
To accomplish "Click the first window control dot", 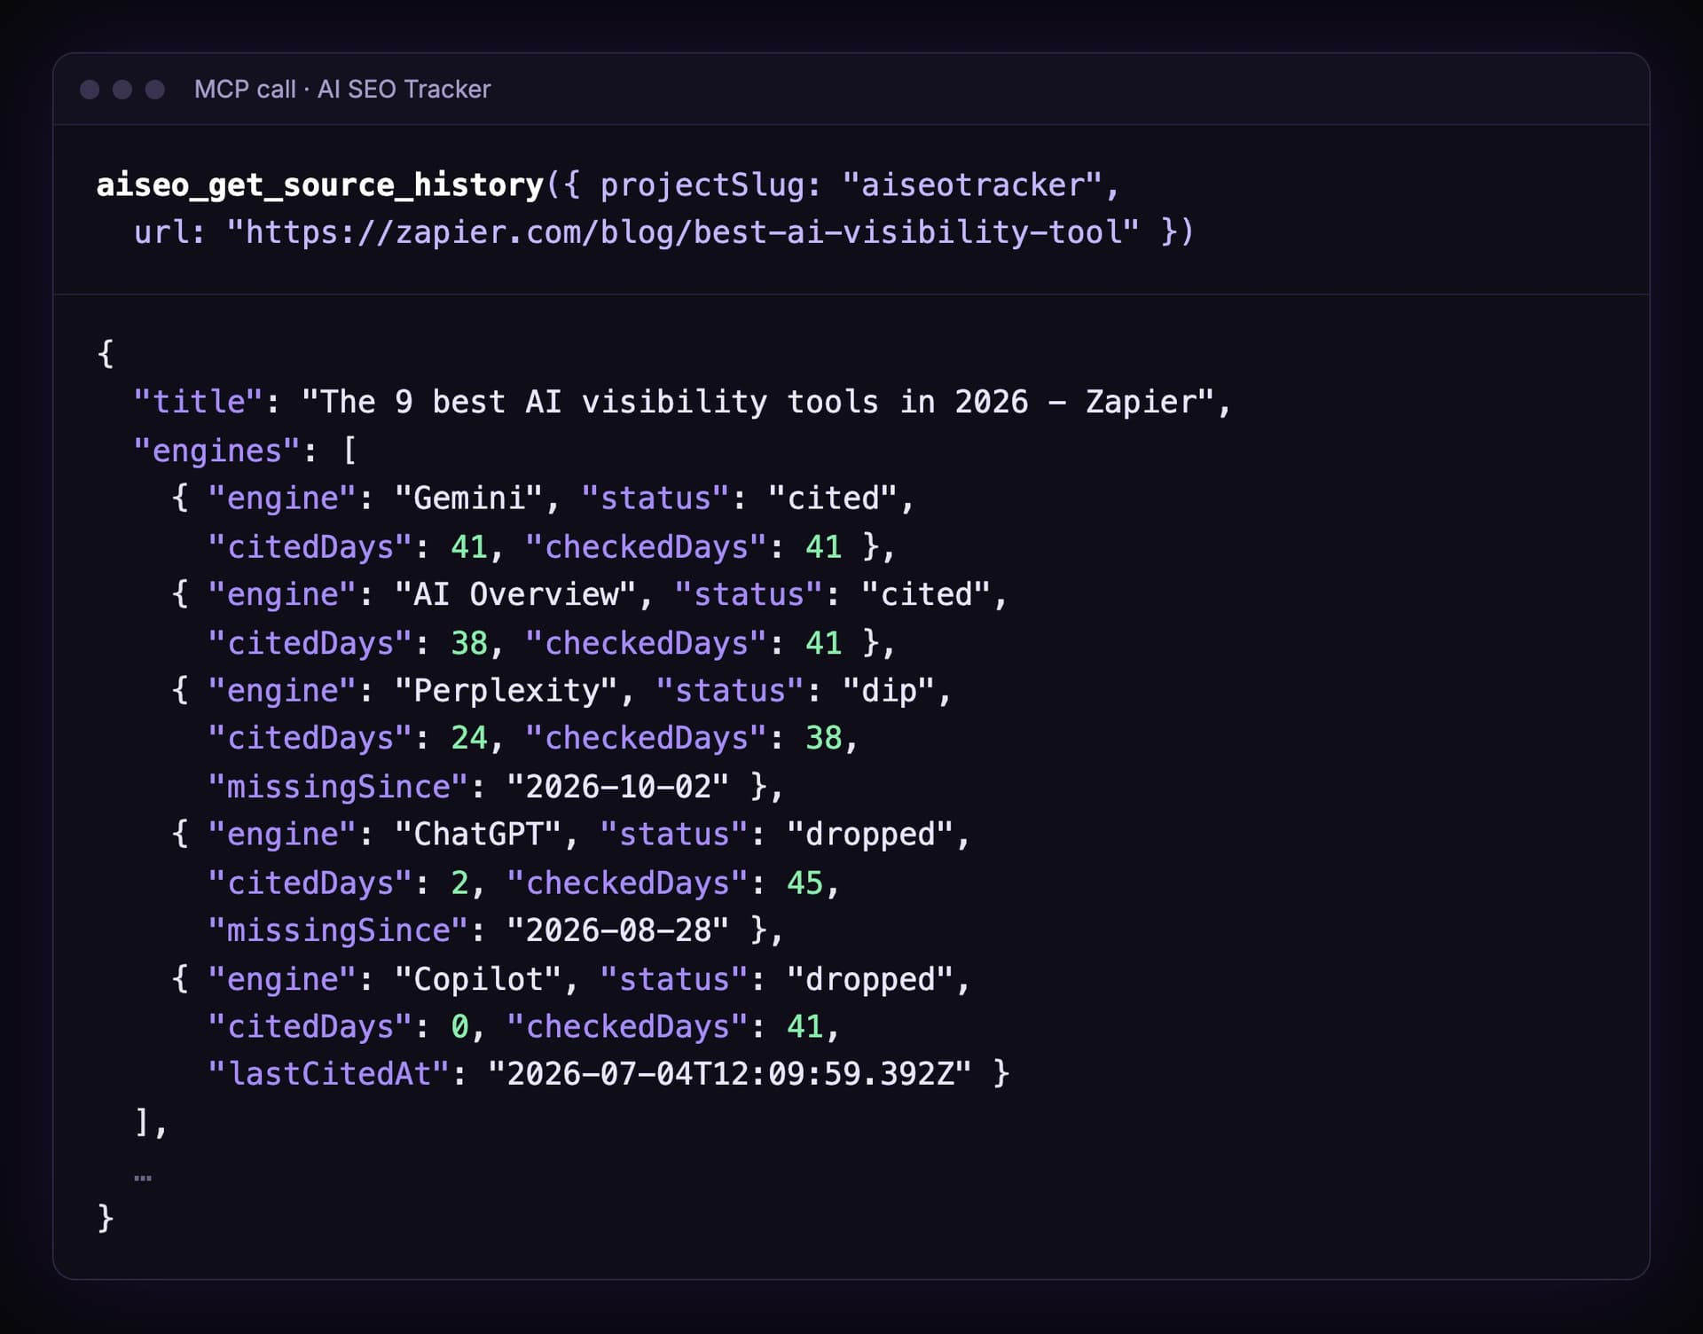I will [90, 90].
